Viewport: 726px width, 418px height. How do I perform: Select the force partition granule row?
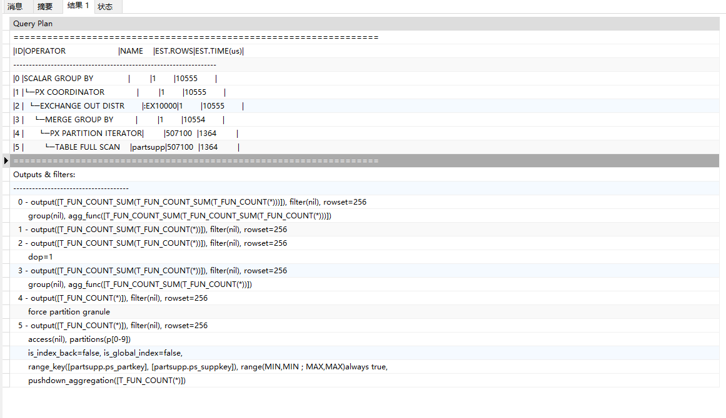point(69,312)
